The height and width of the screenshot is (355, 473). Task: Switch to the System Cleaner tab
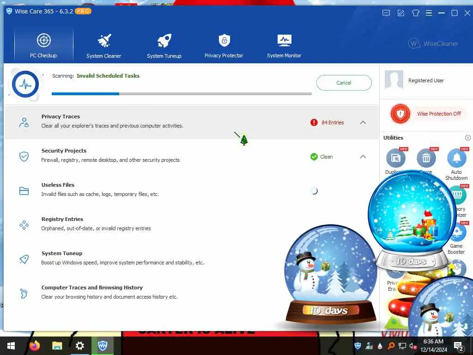[104, 46]
